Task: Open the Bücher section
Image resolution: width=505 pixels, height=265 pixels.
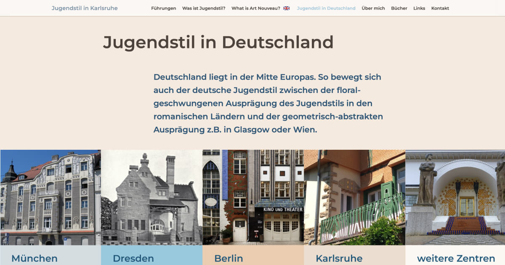Action: point(399,8)
